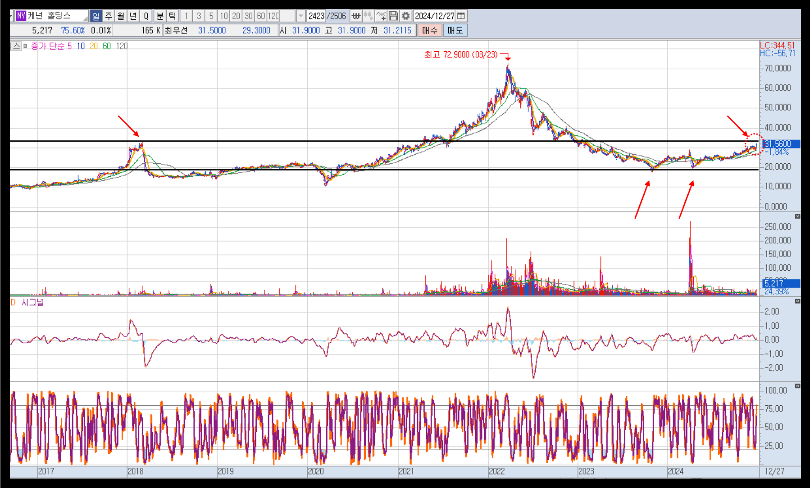Click the 12/27 date on time axis

(x=774, y=471)
